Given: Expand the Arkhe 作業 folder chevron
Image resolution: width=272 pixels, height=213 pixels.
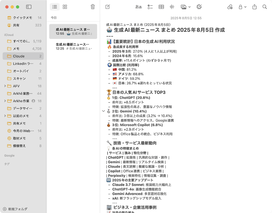Looking at the screenshot, I should [x=5, y=101].
